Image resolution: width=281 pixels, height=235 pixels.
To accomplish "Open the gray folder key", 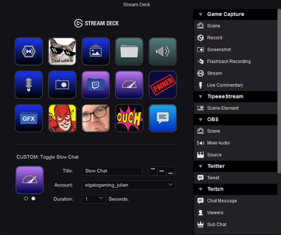I will [x=129, y=52].
